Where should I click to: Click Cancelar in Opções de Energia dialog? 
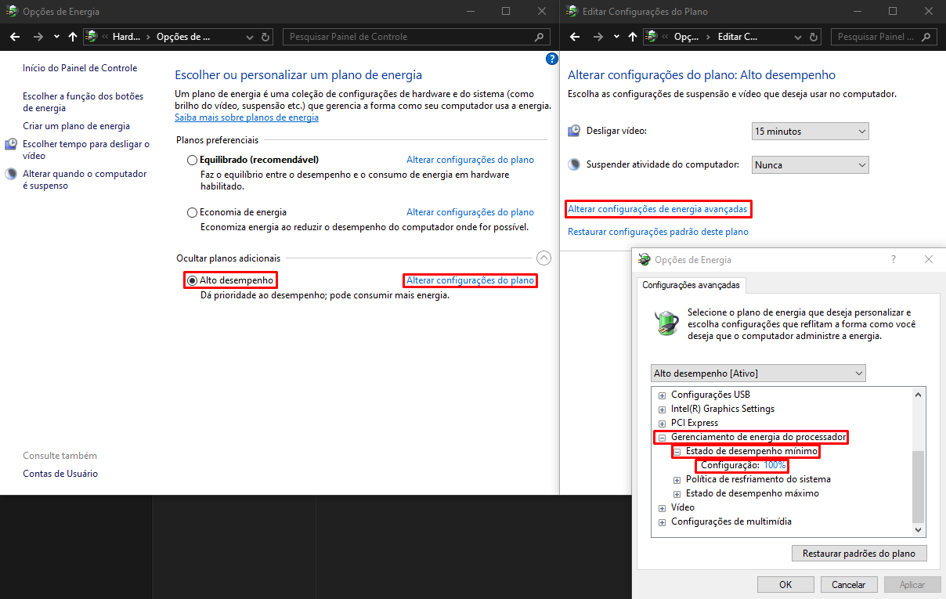click(849, 584)
